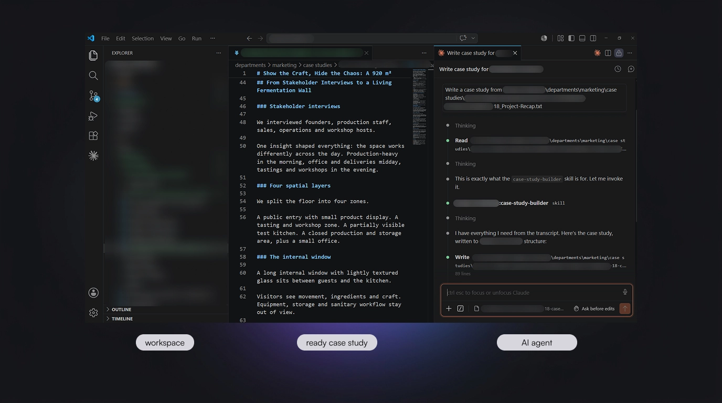Open the Manage gear icon
This screenshot has width=722, height=403.
93,313
